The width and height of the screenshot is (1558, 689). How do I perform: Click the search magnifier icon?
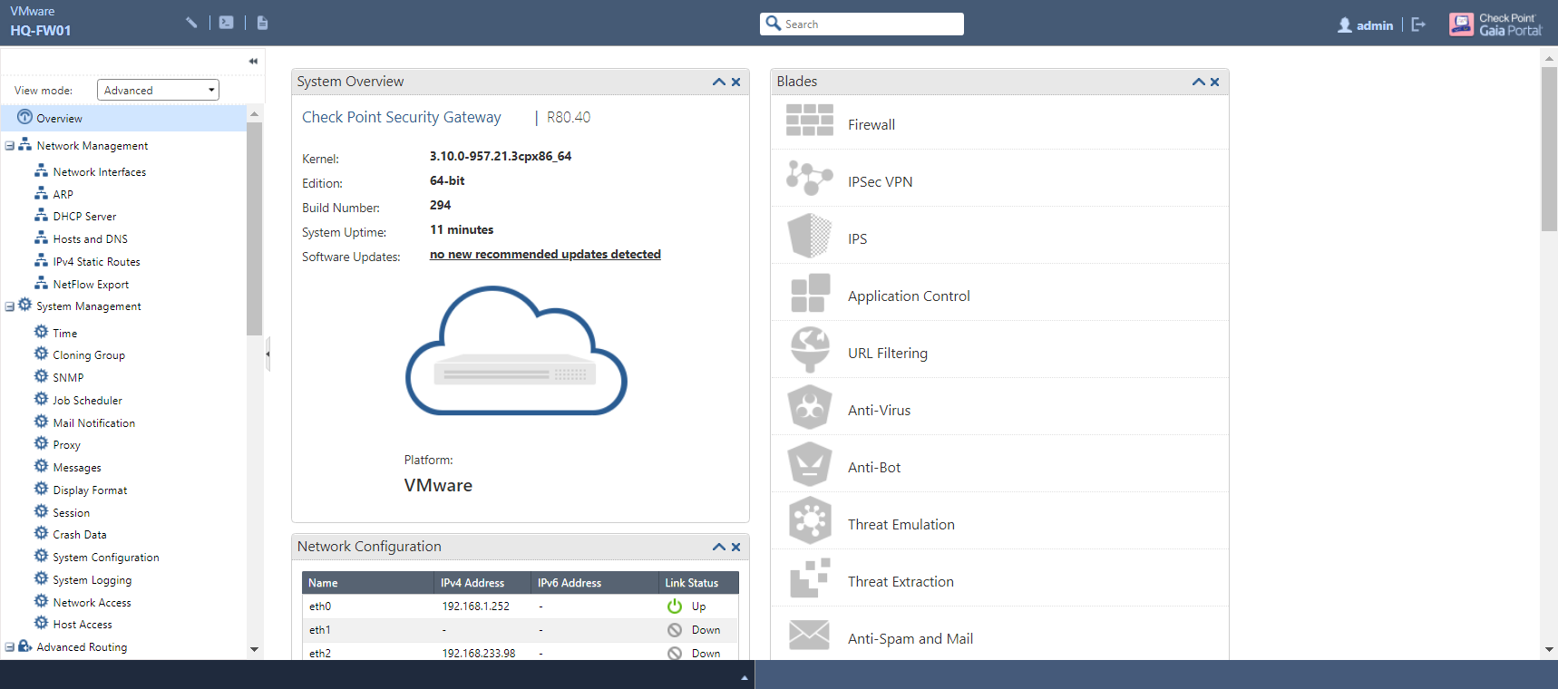click(774, 23)
